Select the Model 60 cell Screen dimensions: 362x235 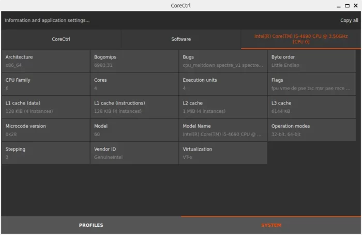click(x=134, y=130)
